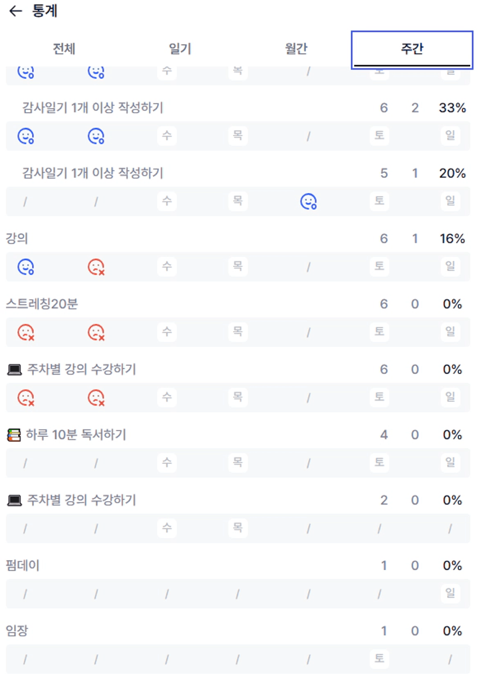
Task: Open the 임장 habit entry
Action: click(16, 631)
